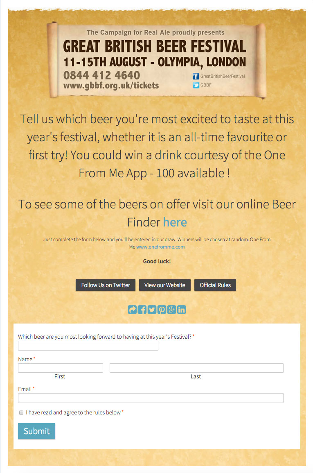This screenshot has height=473, width=313.
Task: Click the Last name input field
Action: tap(196, 368)
